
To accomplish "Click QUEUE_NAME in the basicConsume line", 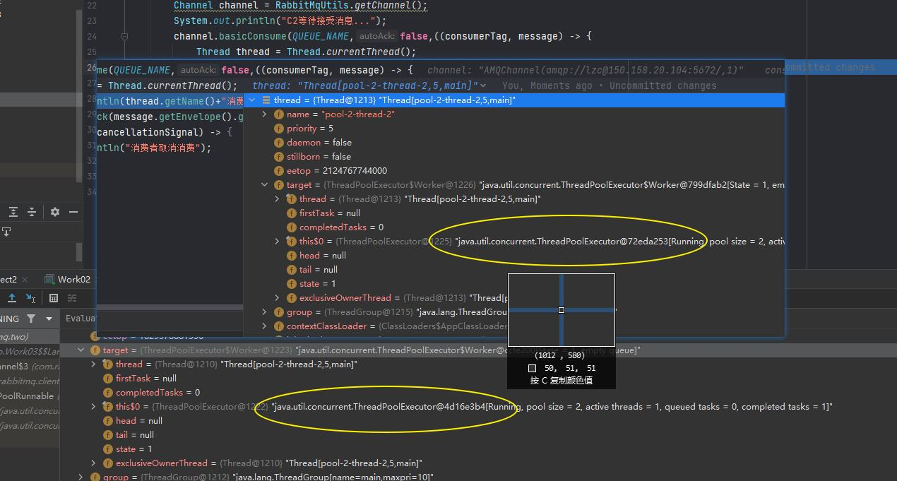I will click(x=321, y=36).
